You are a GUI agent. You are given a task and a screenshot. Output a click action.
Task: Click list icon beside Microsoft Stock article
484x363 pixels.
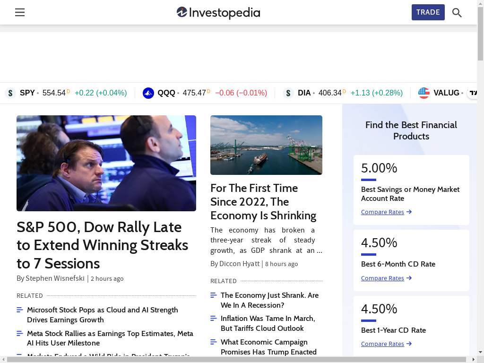(x=20, y=310)
